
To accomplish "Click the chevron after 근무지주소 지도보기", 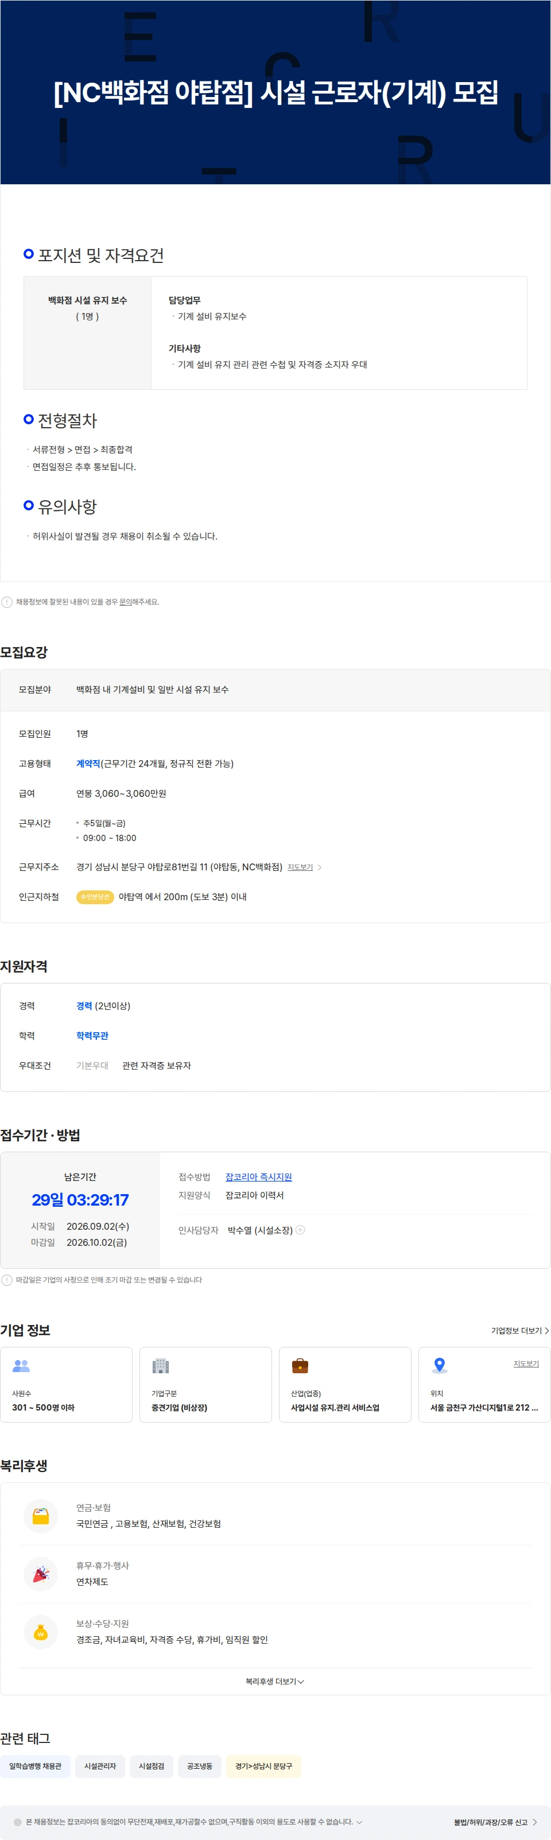I will click(319, 867).
